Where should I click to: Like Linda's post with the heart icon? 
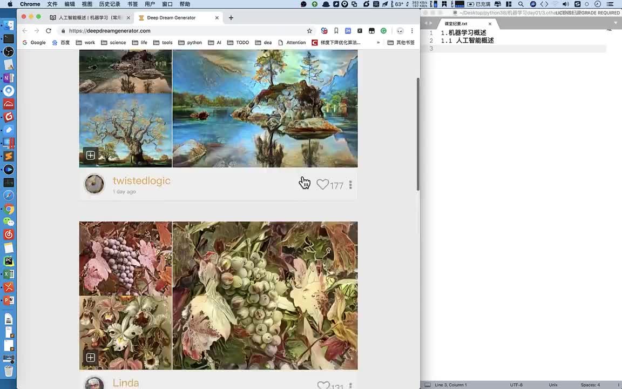[x=323, y=385]
